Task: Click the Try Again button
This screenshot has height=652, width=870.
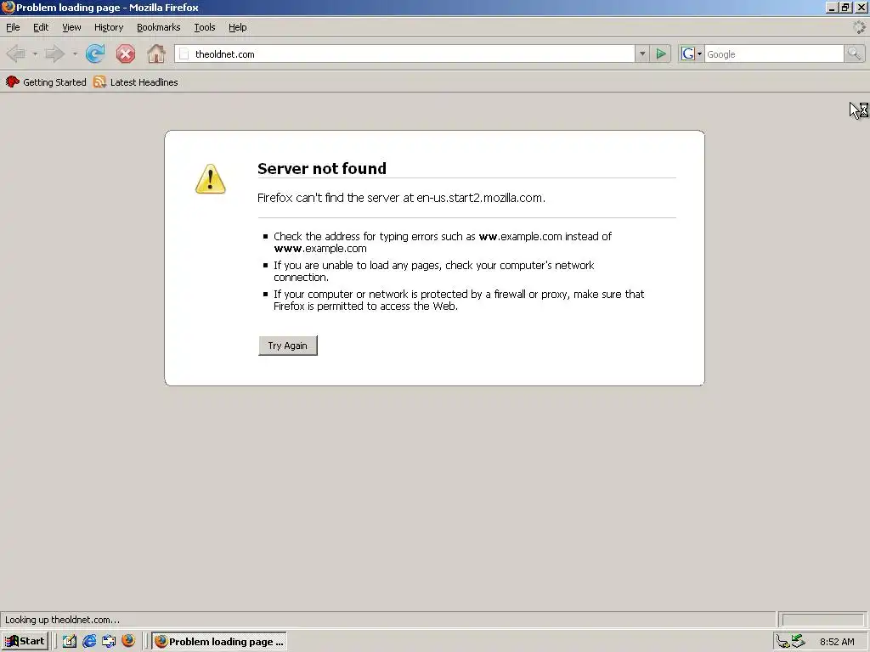Action: [x=287, y=346]
